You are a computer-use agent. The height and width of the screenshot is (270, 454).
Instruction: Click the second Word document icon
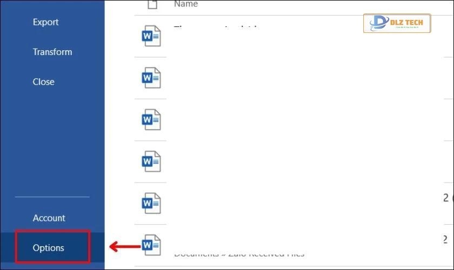coord(150,78)
